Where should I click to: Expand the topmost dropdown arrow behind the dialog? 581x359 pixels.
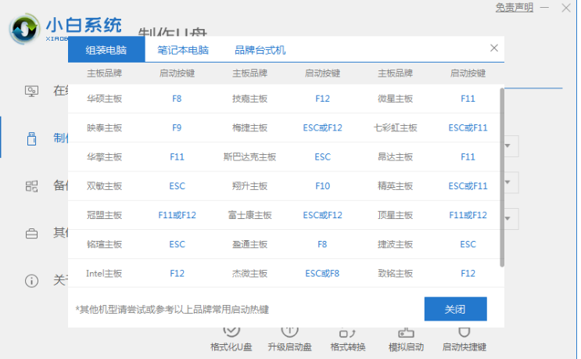[507, 146]
